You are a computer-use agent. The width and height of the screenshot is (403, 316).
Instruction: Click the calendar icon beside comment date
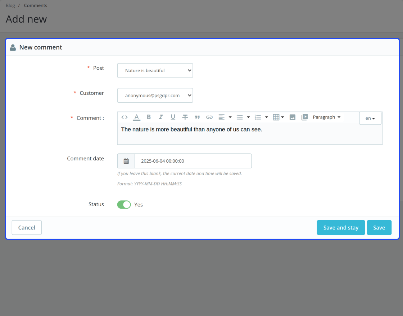(126, 161)
